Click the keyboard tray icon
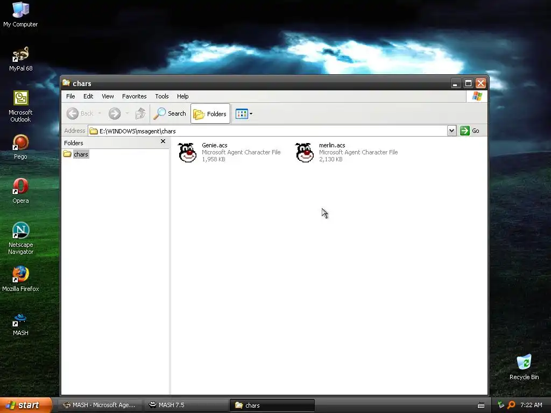551x413 pixels. (481, 405)
